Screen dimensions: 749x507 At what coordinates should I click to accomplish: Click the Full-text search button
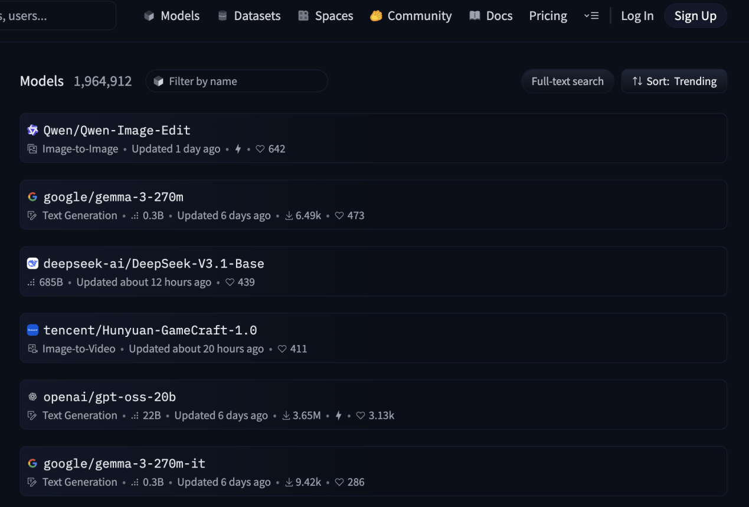(567, 82)
